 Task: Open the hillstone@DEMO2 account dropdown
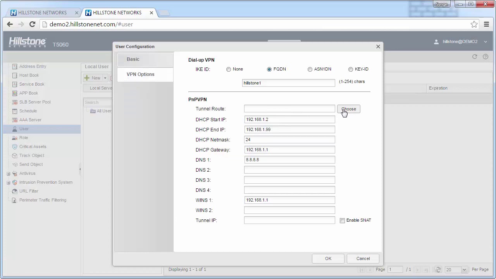tap(486, 41)
